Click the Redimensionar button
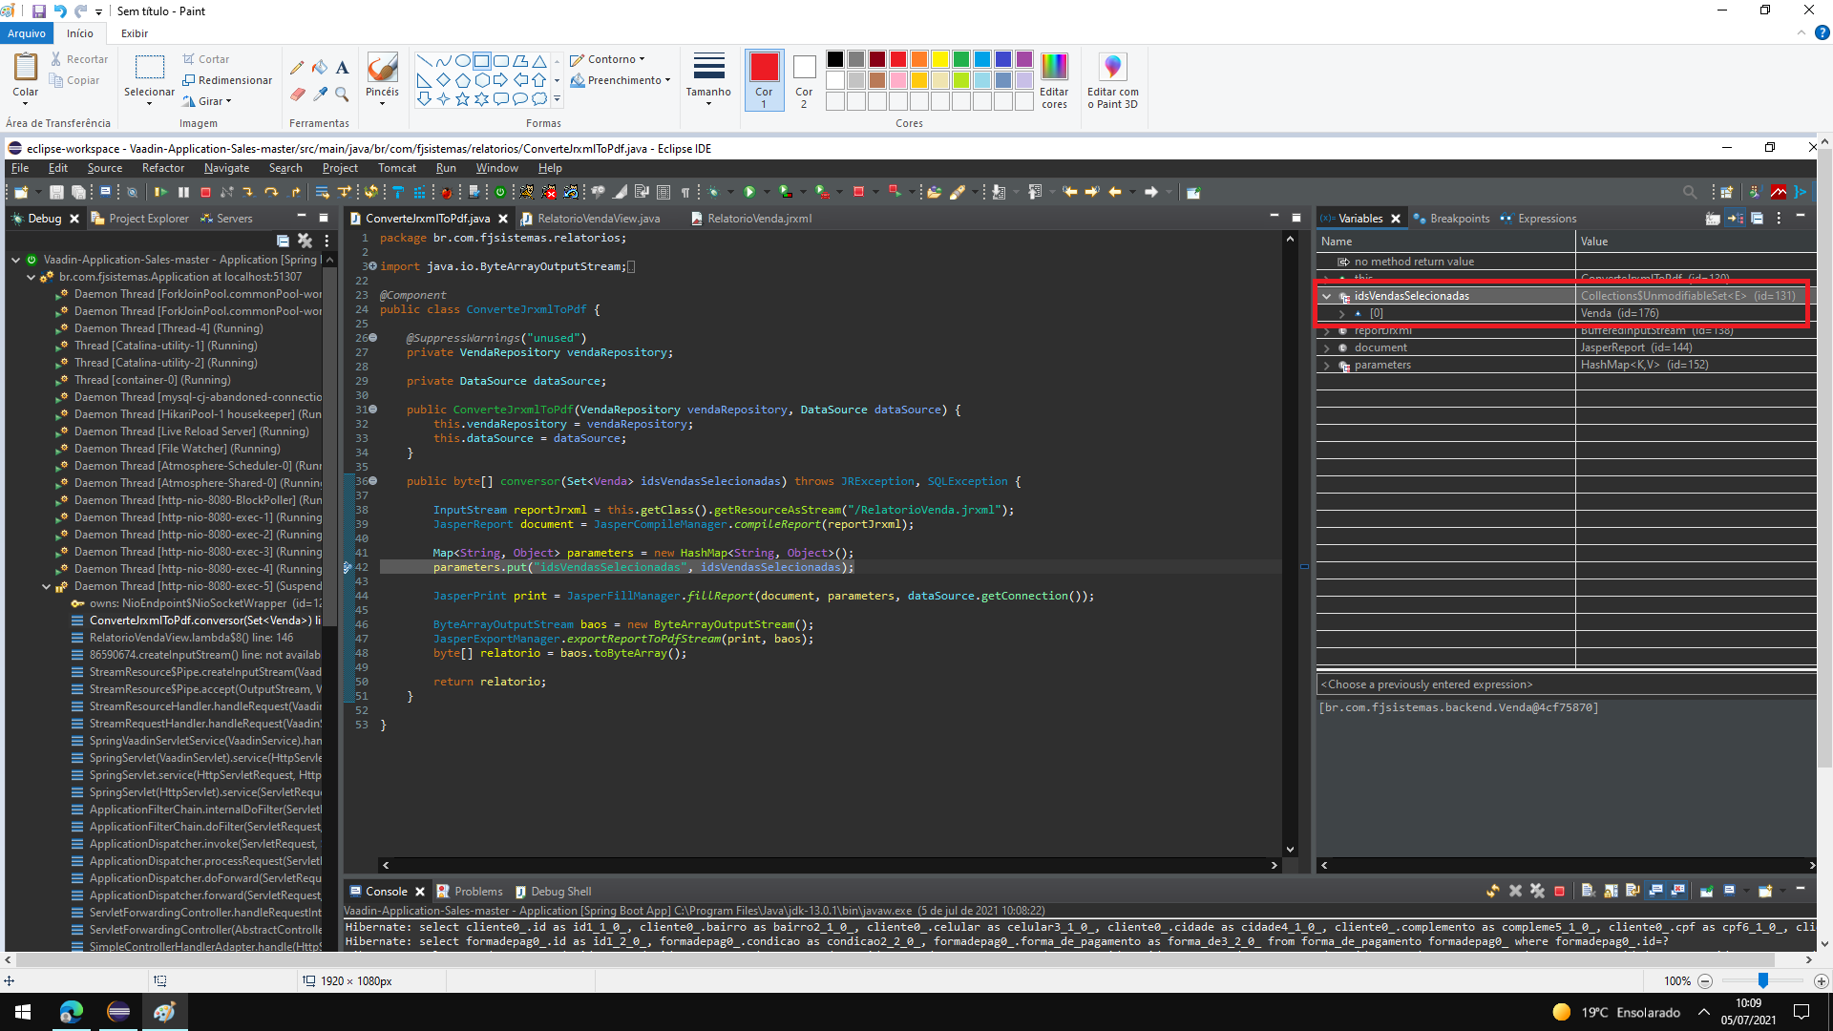Screen dimensions: 1833x1031 tap(227, 80)
